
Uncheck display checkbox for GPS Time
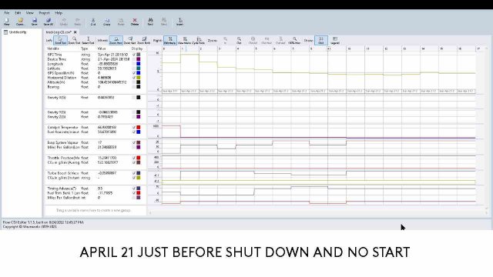[x=134, y=55]
